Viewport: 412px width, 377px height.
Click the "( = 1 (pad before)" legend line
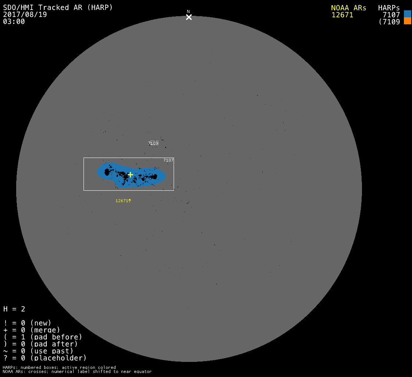pos(43,337)
